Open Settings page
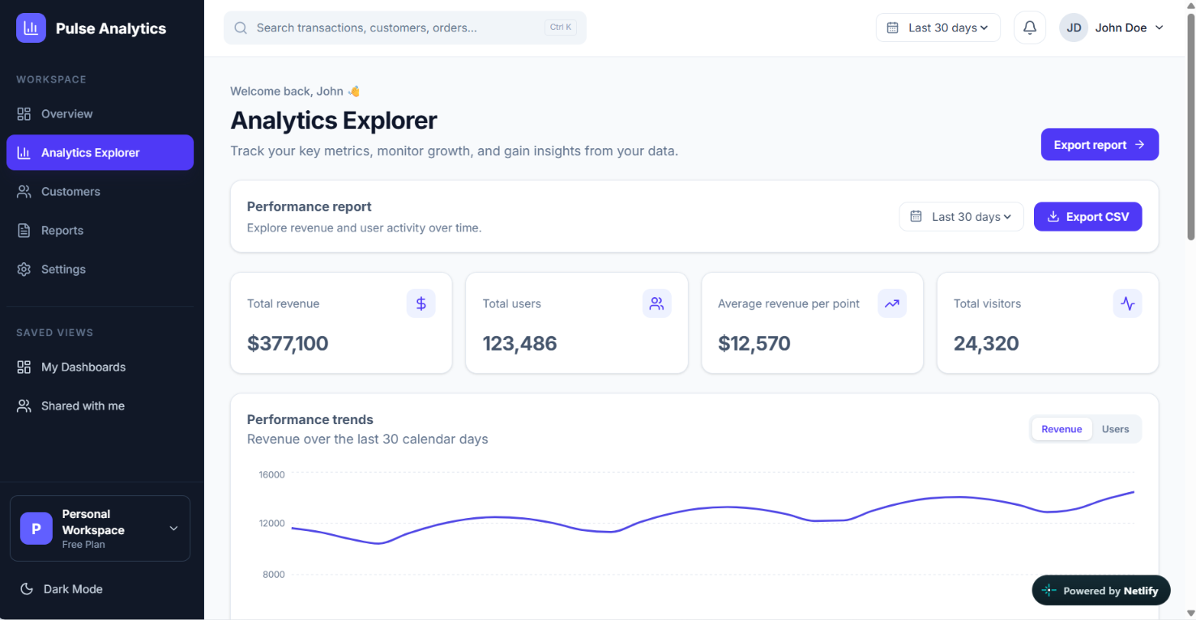The image size is (1196, 620). pyautogui.click(x=100, y=269)
